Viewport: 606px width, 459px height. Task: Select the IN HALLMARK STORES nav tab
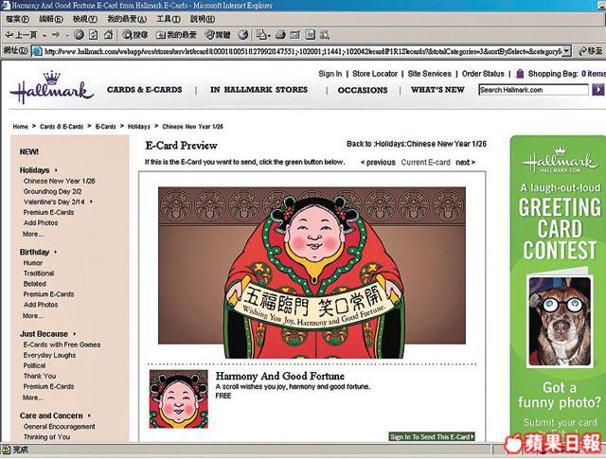pos(258,90)
